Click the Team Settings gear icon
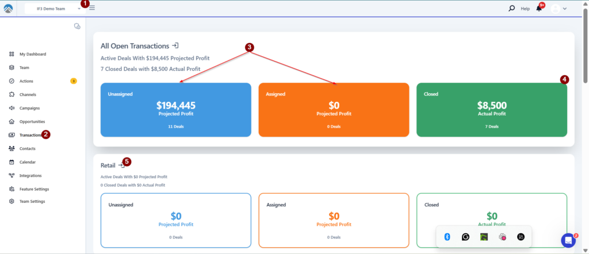 pos(12,202)
